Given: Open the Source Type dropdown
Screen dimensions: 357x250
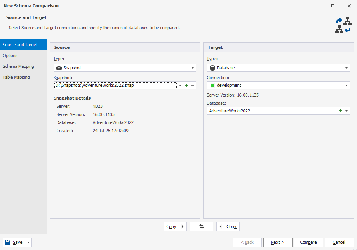Looking at the screenshot, I should 193,67.
